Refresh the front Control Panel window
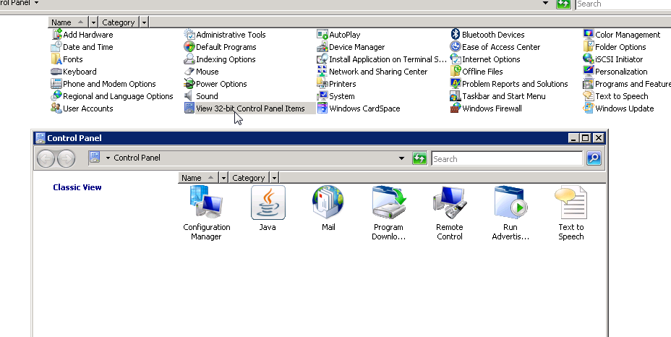The image size is (671, 337). 420,158
